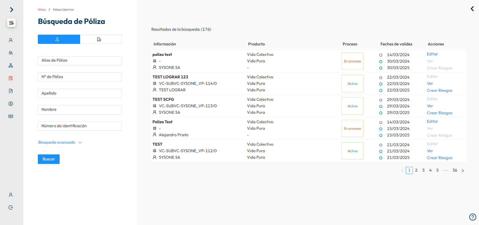Focus the N° de Póliza field
This screenshot has width=479, height=225.
click(x=80, y=77)
